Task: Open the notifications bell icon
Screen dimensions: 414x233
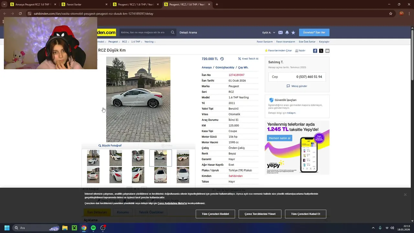Action: (287, 32)
